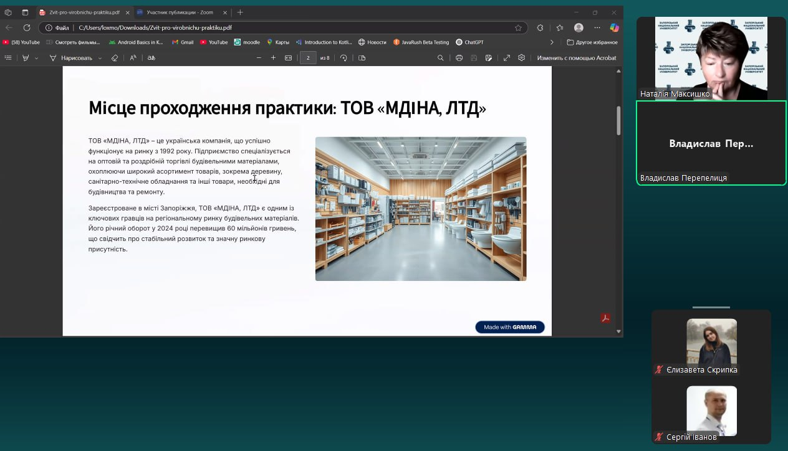Open the Gmail bookmark
The image size is (788, 451).
[183, 42]
